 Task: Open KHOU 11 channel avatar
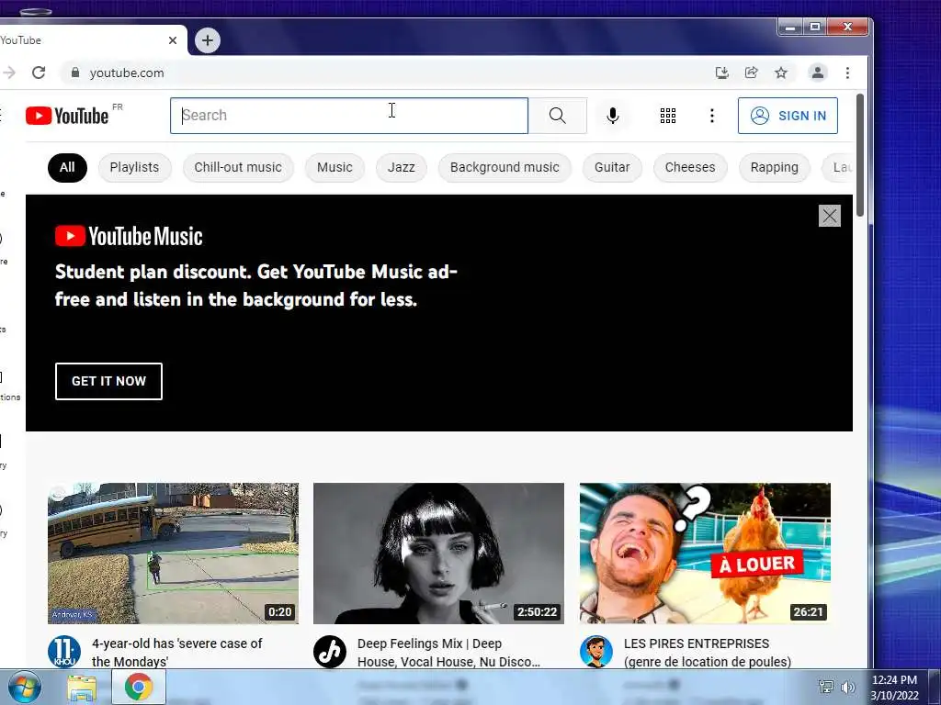(64, 652)
